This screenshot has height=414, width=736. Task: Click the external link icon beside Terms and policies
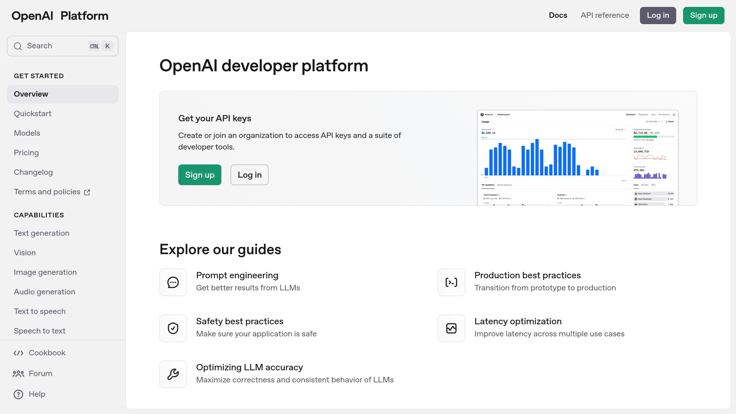tap(87, 192)
